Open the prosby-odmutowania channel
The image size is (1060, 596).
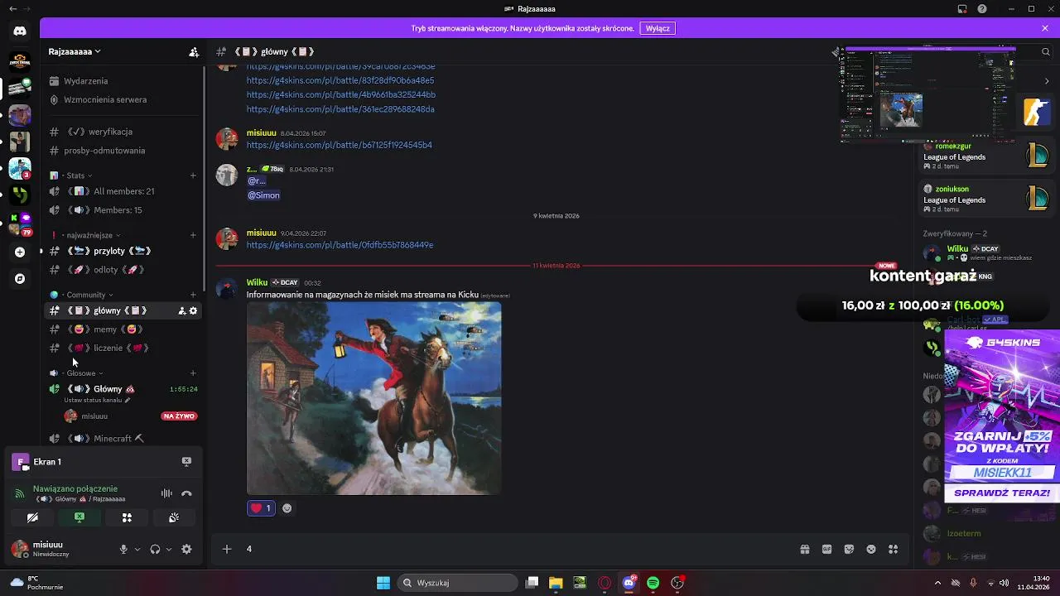121,151
